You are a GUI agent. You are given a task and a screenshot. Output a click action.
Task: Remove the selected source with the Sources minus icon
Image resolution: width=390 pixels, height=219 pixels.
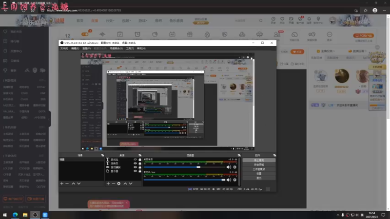click(114, 183)
